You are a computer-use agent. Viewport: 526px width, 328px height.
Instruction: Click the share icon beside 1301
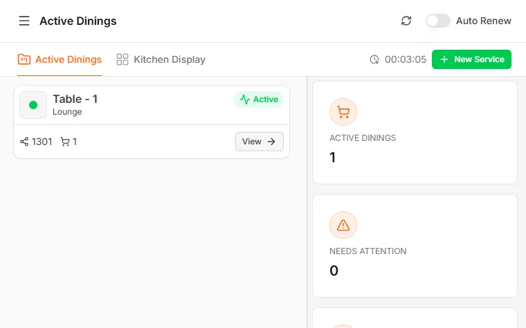[x=24, y=142]
